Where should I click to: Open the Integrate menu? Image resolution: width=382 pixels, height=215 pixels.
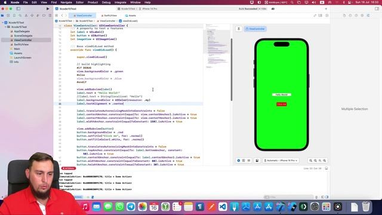coord(121,2)
